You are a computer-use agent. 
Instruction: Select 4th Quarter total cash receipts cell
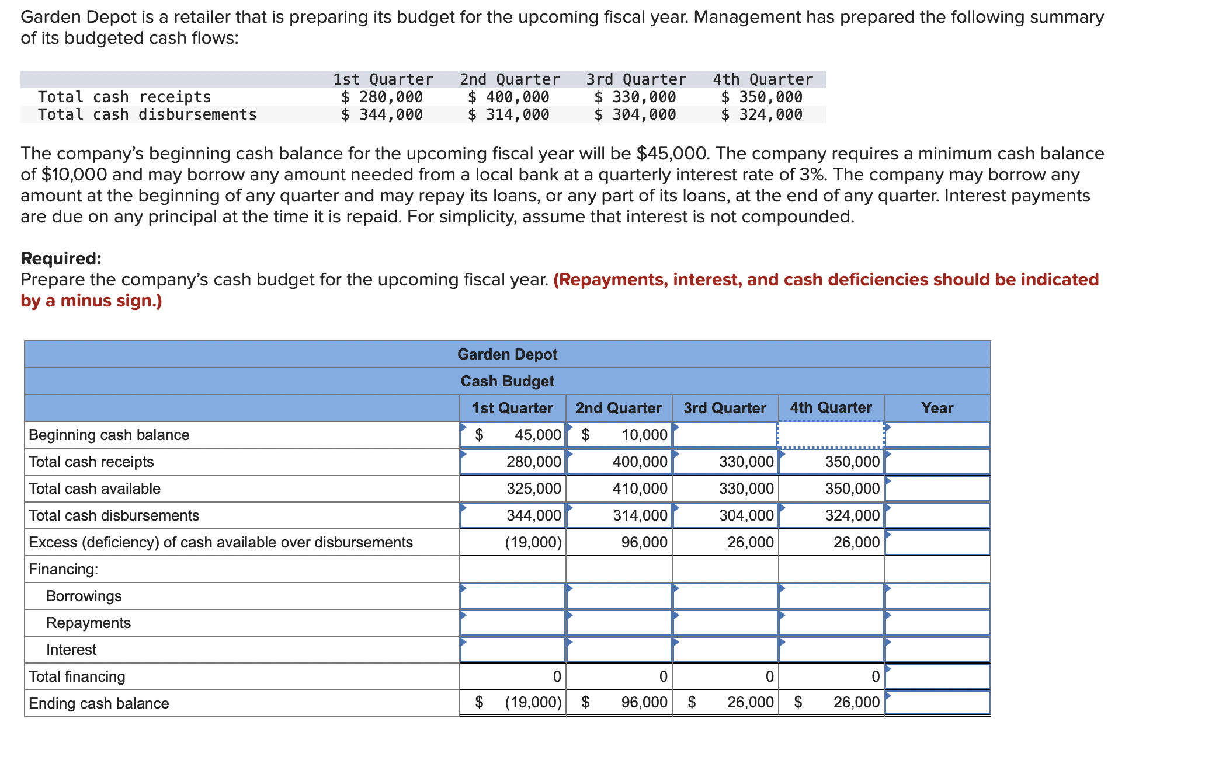click(x=831, y=462)
